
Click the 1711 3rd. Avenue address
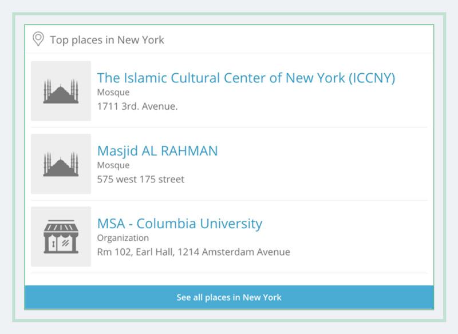[137, 106]
